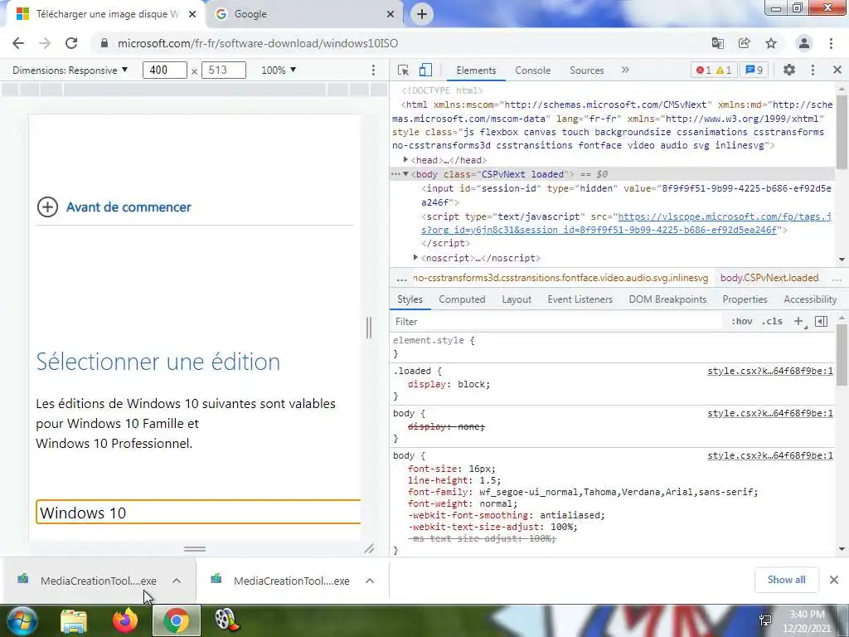This screenshot has width=849, height=637.
Task: Click the viewport height field showing 513
Action: 224,70
